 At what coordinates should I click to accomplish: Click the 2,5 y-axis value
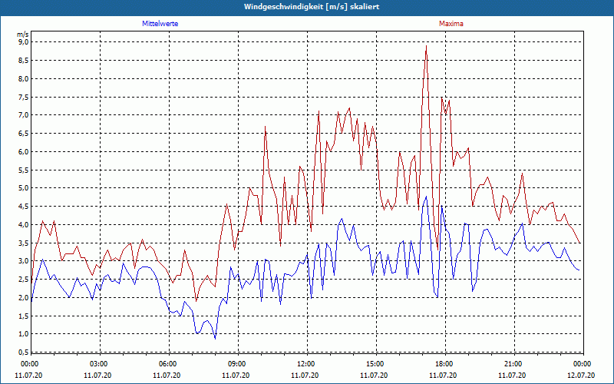24,280
